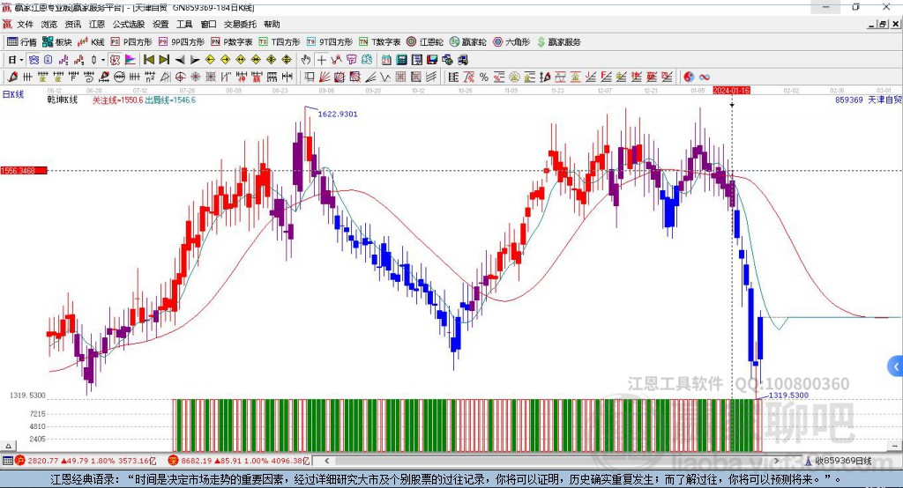The width and height of the screenshot is (903, 488).
Task: Open the 六角形 hexagon tool
Action: coord(511,42)
